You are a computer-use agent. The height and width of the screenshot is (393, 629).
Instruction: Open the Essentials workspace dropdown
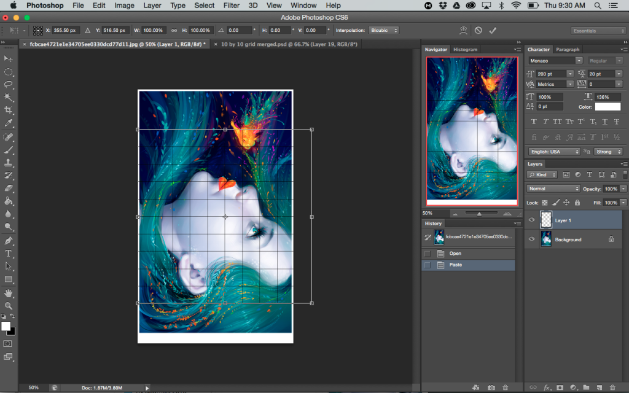(x=598, y=31)
